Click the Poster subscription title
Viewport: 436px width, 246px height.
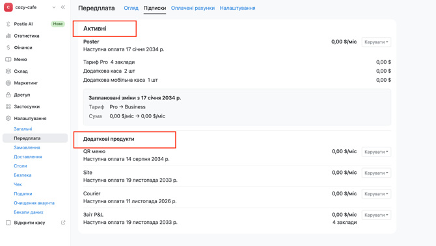point(91,42)
